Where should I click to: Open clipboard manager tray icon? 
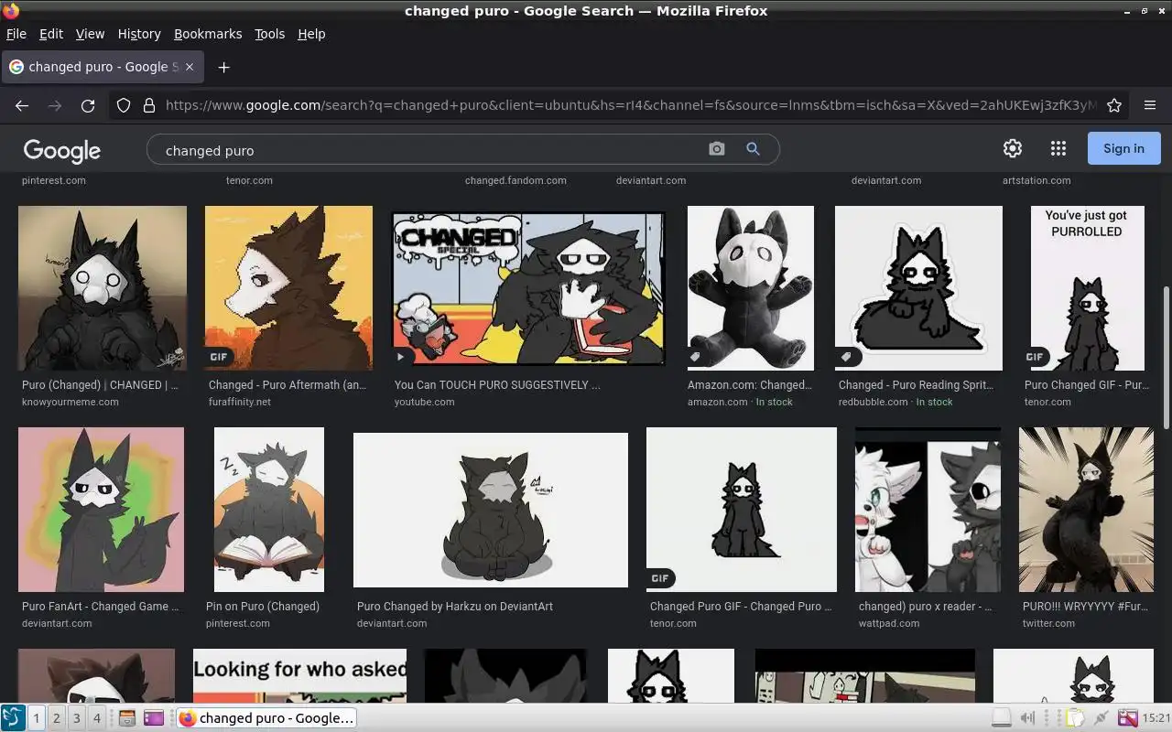click(x=1074, y=718)
